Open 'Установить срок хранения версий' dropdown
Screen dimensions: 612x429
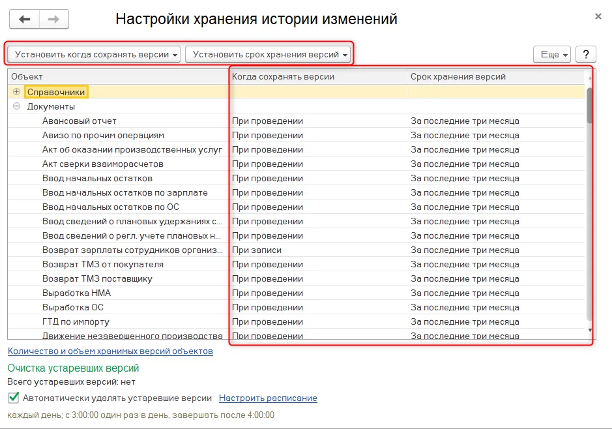(x=268, y=54)
